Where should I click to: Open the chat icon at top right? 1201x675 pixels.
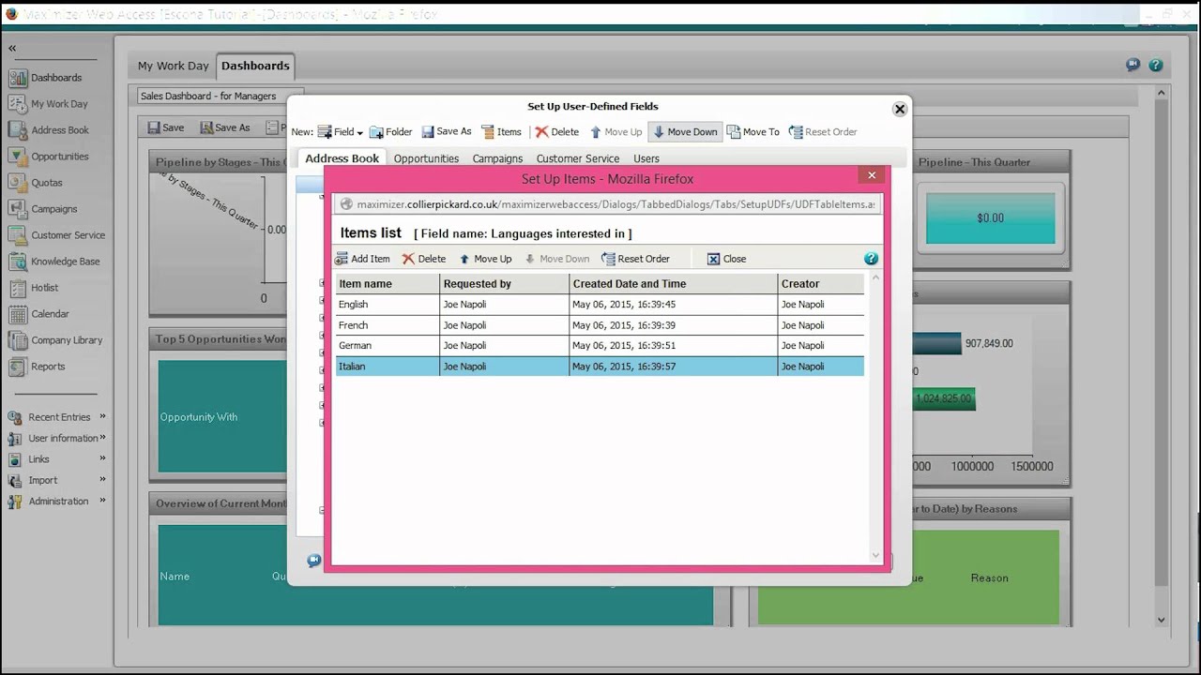coord(1133,66)
